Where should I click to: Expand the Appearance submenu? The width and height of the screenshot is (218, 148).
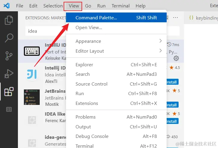point(116,41)
